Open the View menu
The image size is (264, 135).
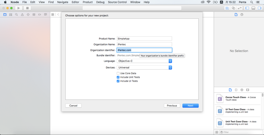pos(42,2)
